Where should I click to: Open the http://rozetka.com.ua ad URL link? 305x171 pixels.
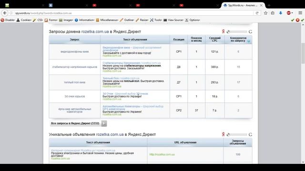162,154
